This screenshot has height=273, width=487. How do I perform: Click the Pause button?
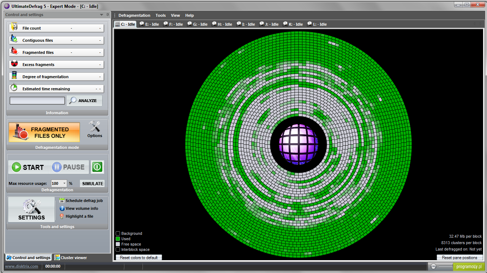click(69, 167)
